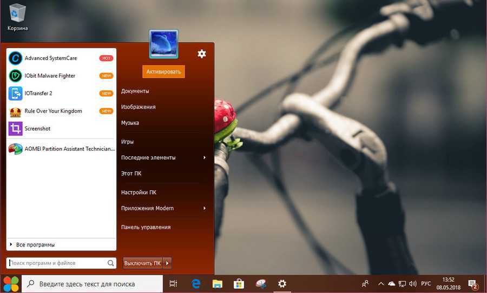Open IOTransfer 2 app icon
Image resolution: width=487 pixels, height=293 pixels.
click(x=16, y=94)
